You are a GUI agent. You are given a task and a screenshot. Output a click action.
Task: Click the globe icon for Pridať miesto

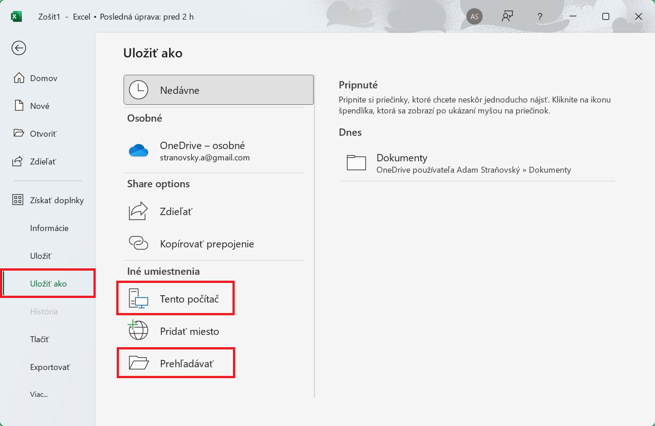click(x=138, y=330)
